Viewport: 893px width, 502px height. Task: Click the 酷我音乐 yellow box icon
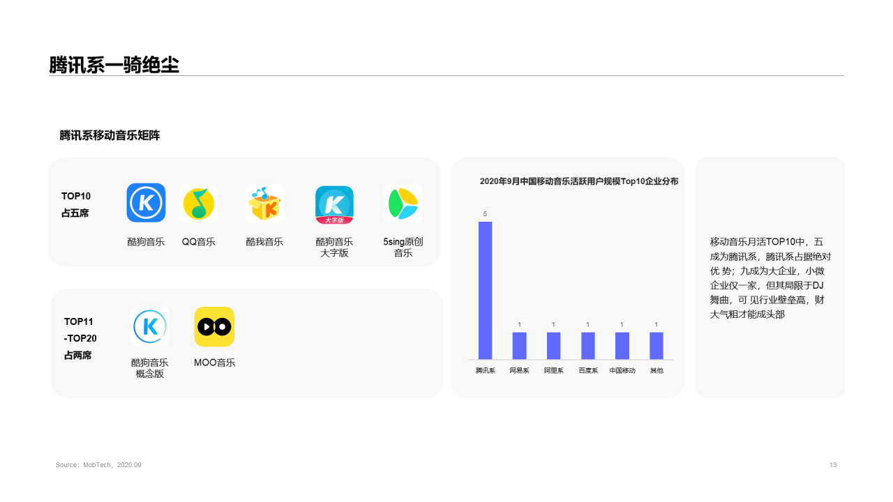pyautogui.click(x=264, y=204)
